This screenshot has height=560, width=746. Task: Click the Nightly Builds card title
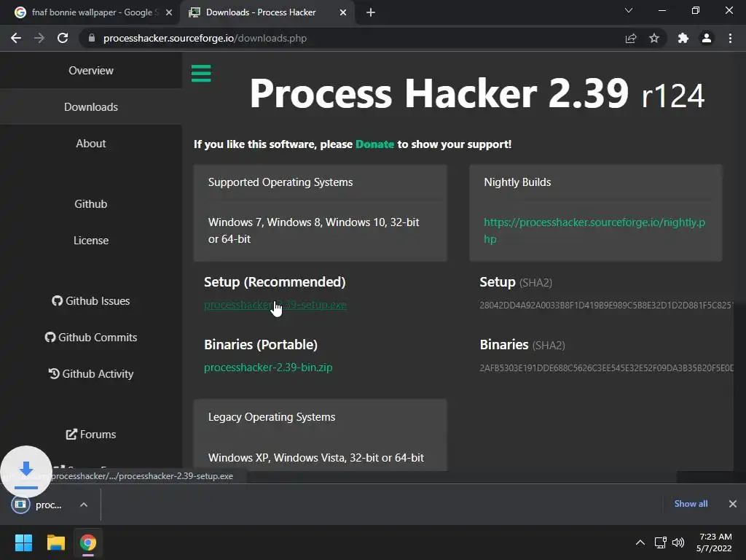[x=517, y=182]
